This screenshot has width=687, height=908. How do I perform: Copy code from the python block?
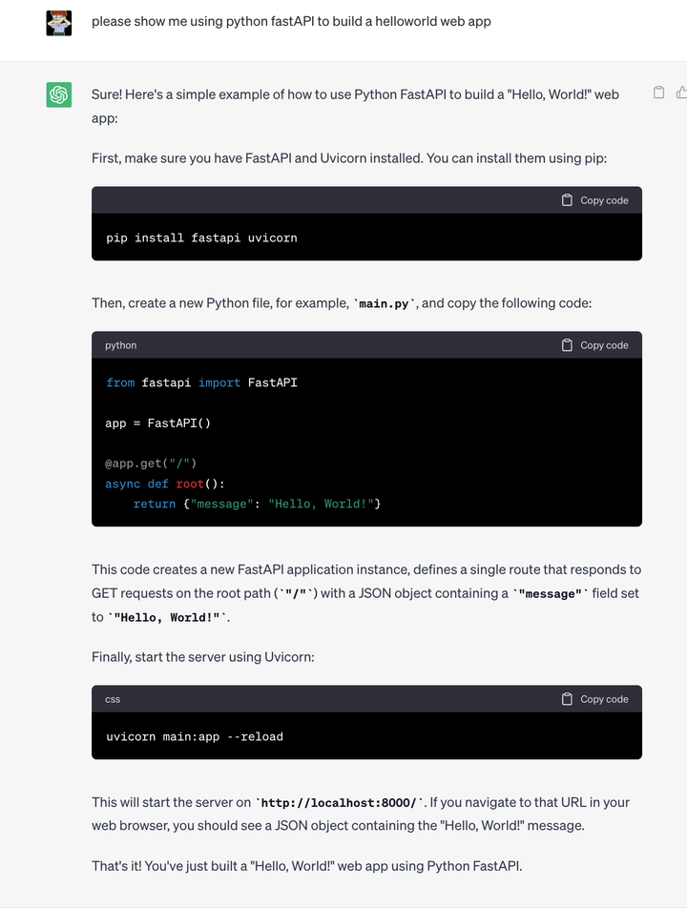click(x=594, y=345)
